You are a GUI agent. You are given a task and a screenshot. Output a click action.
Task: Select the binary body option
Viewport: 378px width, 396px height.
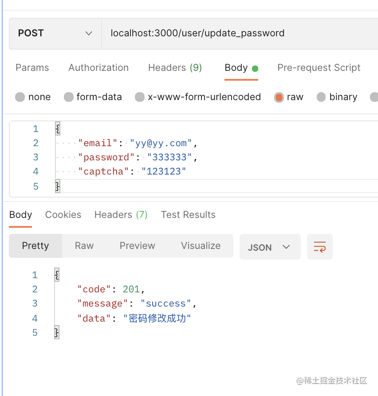(x=321, y=97)
